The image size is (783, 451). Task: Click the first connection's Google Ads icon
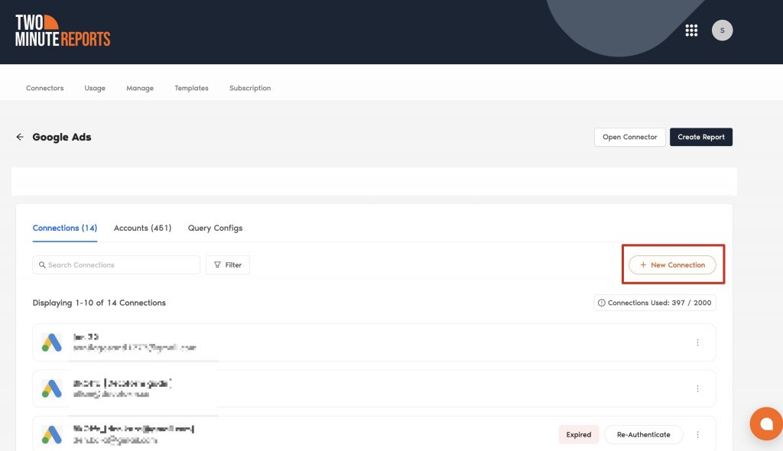[x=52, y=342]
